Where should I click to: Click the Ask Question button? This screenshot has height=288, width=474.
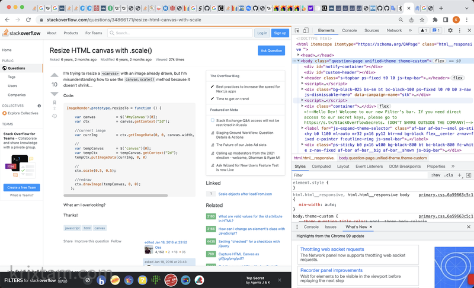[271, 50]
